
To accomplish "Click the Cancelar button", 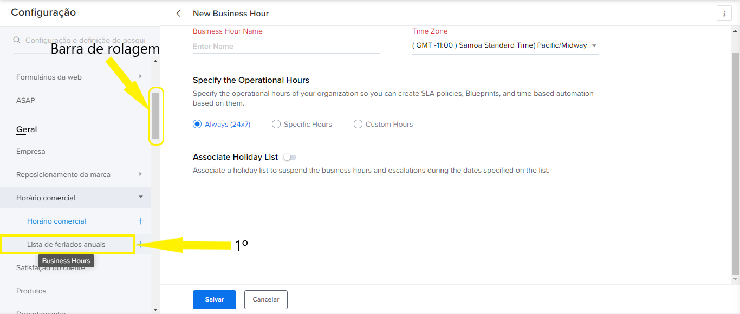I will pos(266,299).
